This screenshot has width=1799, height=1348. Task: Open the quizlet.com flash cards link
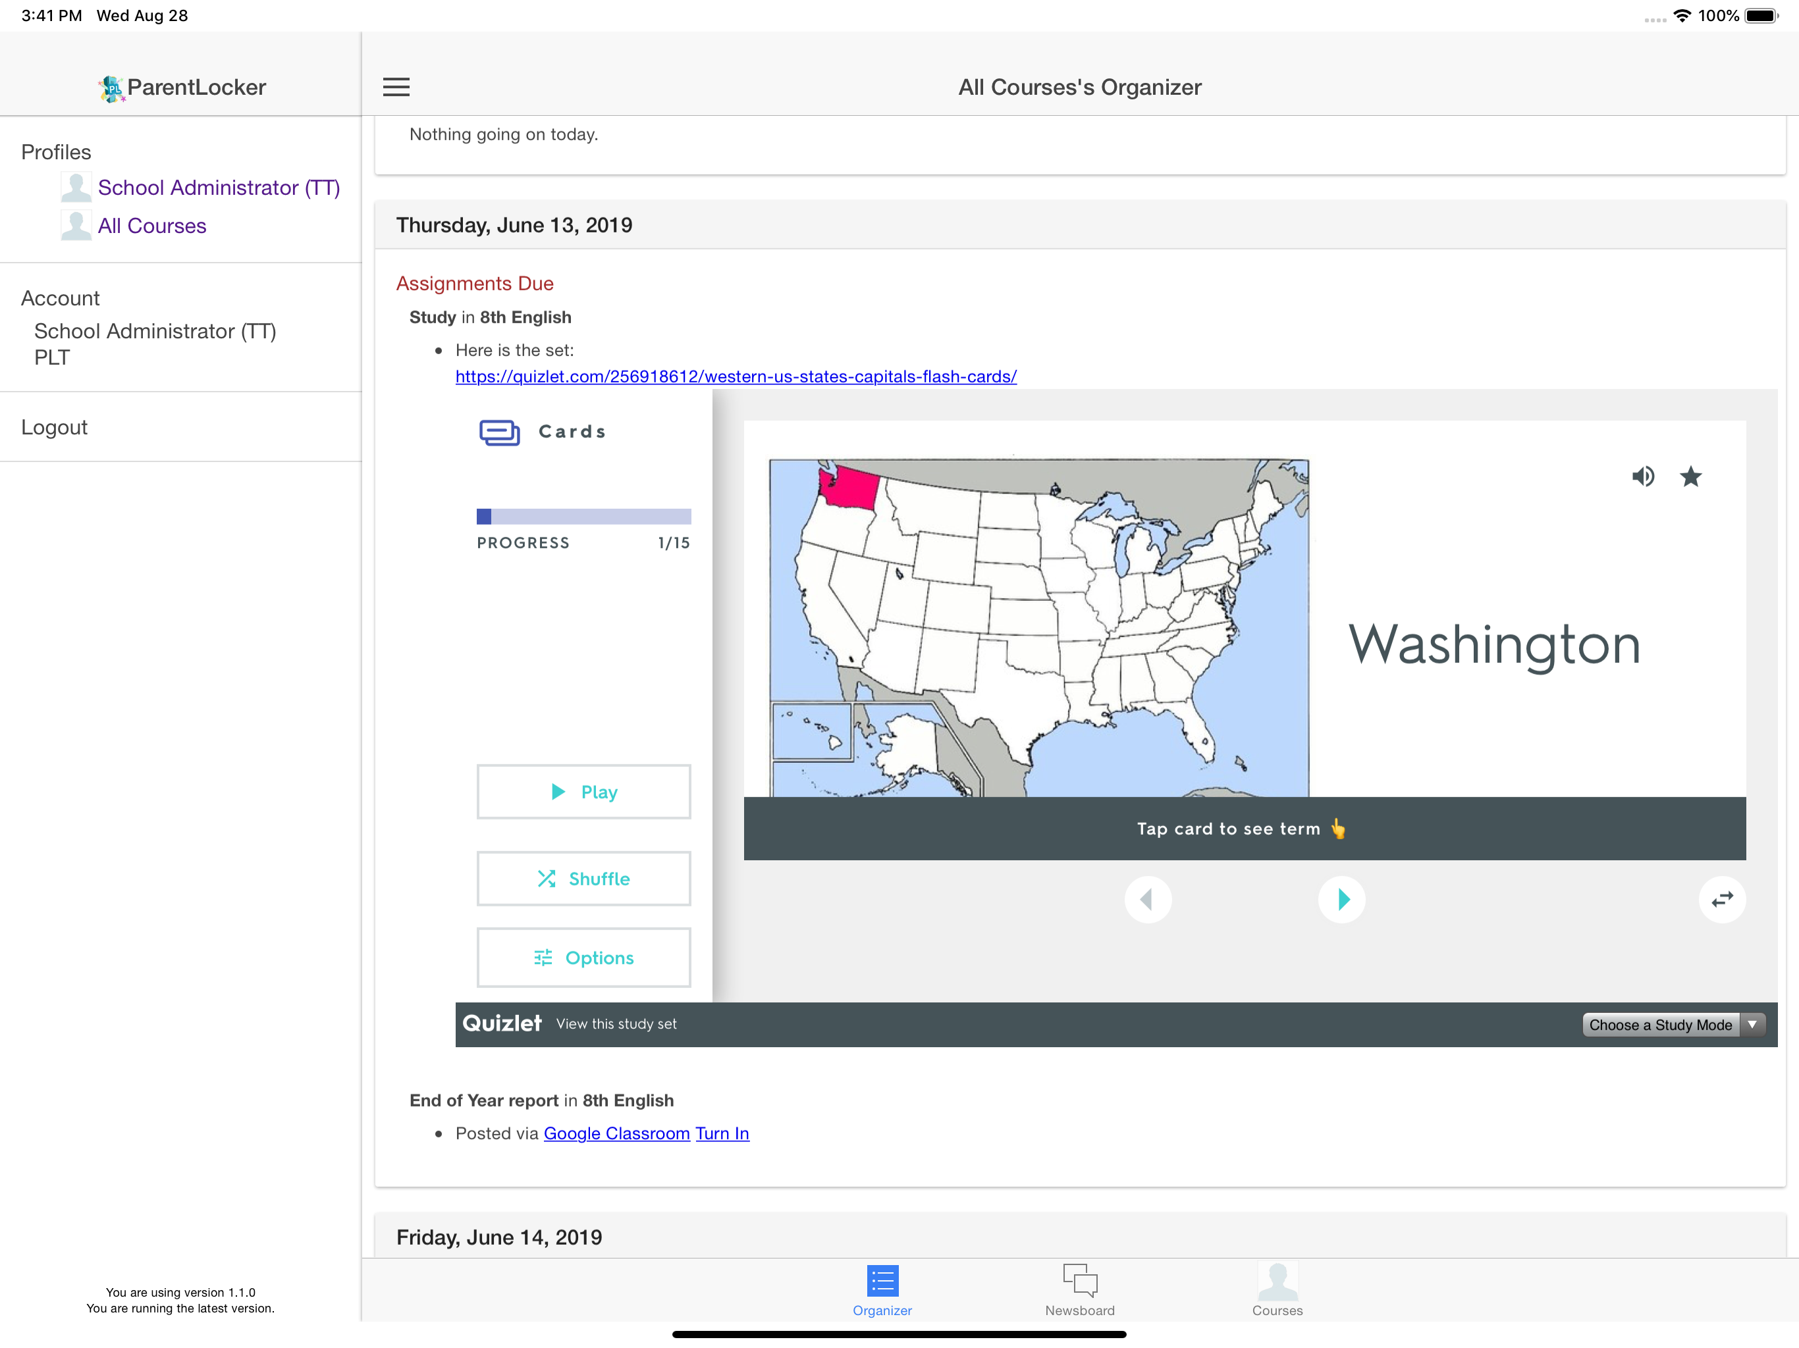pyautogui.click(x=736, y=376)
